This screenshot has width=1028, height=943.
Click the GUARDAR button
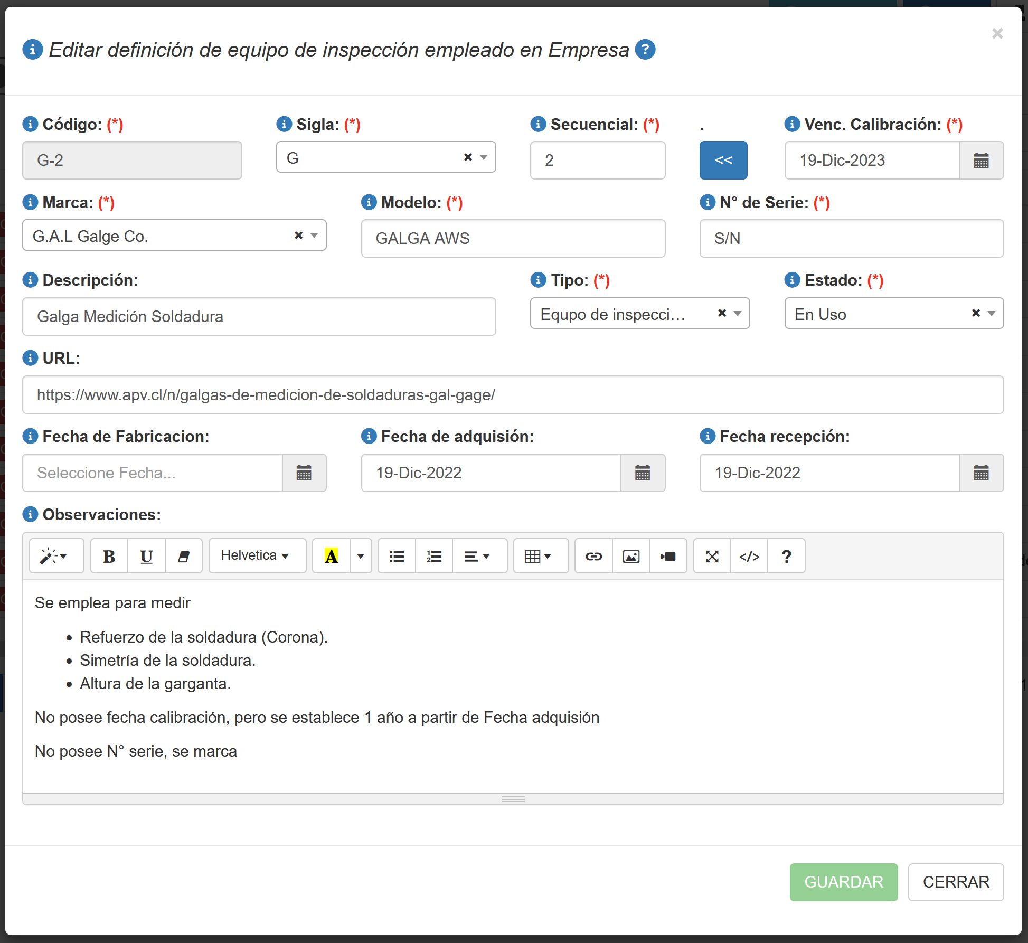pyautogui.click(x=843, y=882)
